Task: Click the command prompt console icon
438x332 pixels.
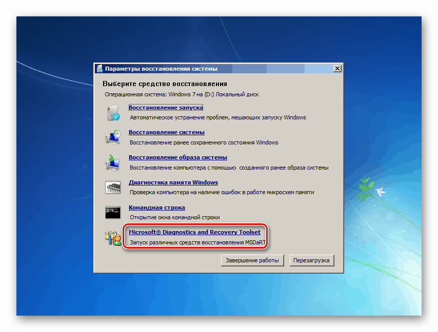Action: click(x=113, y=213)
